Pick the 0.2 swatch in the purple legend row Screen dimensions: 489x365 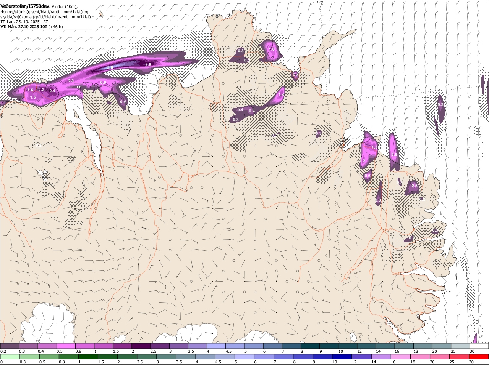[x=9, y=346]
